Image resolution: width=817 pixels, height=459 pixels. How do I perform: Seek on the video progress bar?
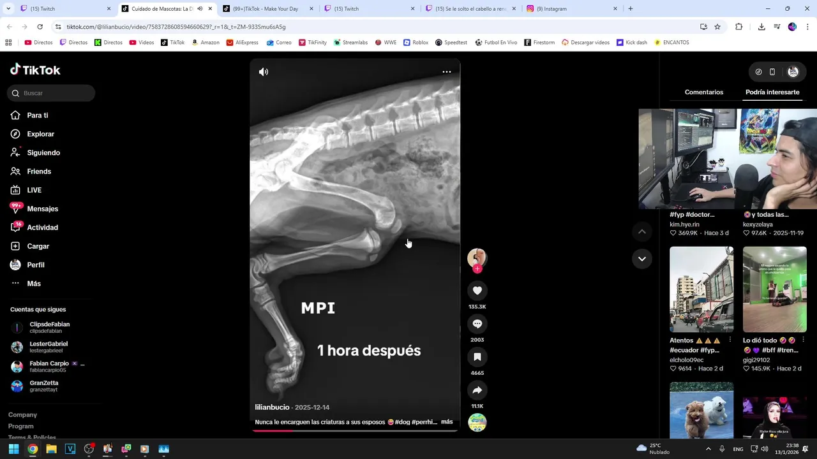point(355,430)
